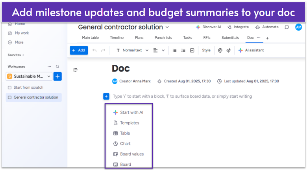
Task: Click the blue Add button in toolbar
Action: pos(79,50)
